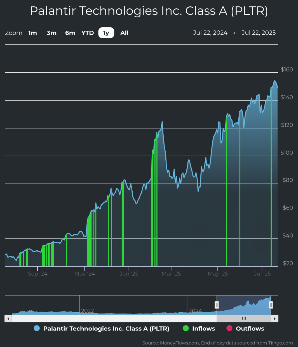Select the YTD zoom range
Image resolution: width=298 pixels, height=347 pixels.
(x=88, y=33)
